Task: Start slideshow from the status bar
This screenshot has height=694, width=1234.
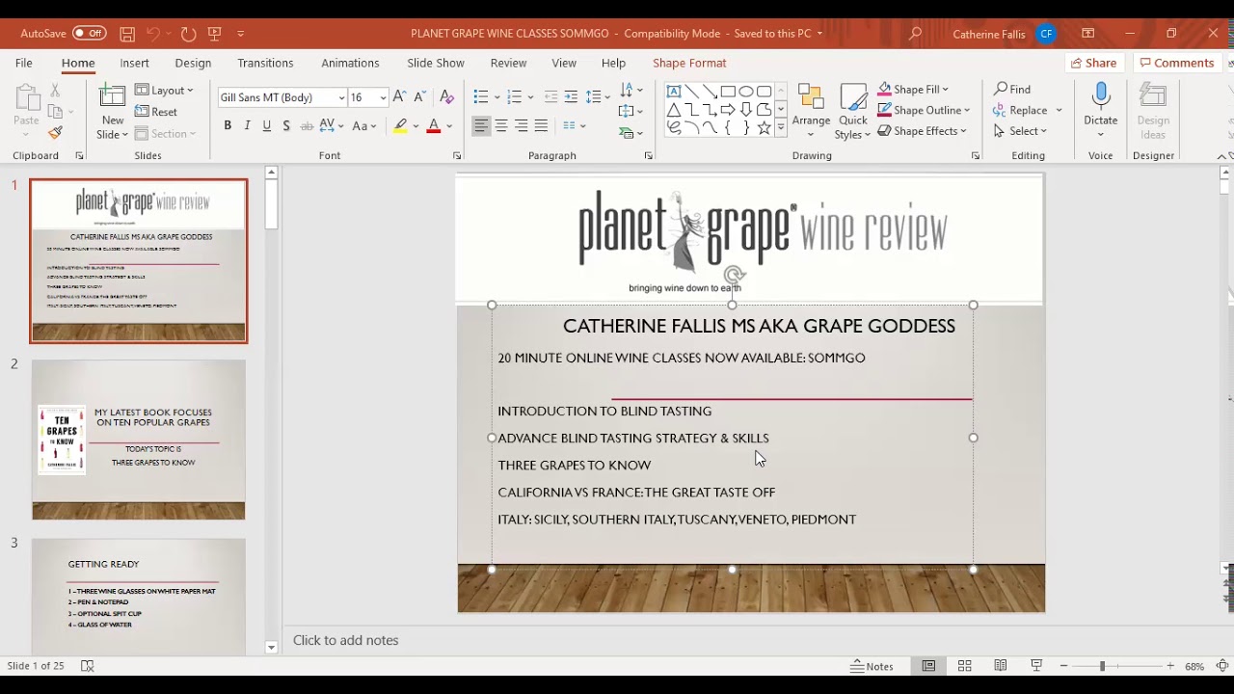Action: (x=1036, y=666)
